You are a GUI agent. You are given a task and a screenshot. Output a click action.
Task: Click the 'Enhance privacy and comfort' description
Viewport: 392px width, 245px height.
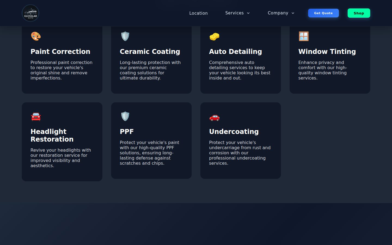pos(323,70)
